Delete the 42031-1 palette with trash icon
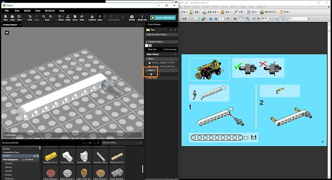This screenshot has width=332, height=180. 38,156
